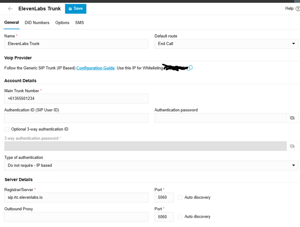Open the Default route dropdown
The height and width of the screenshot is (227, 300).
pyautogui.click(x=226, y=44)
